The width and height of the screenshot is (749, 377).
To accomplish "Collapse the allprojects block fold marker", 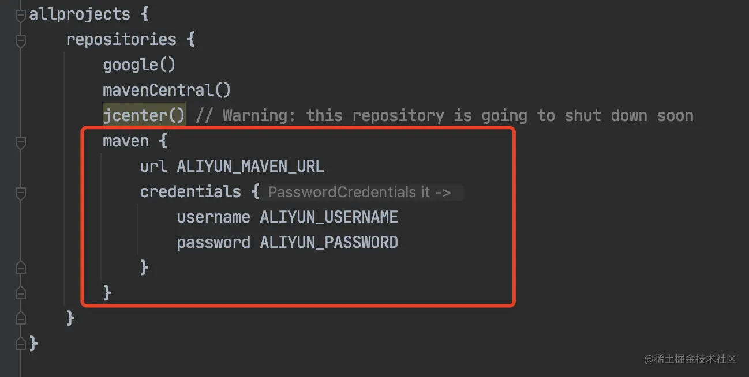I will coord(21,14).
